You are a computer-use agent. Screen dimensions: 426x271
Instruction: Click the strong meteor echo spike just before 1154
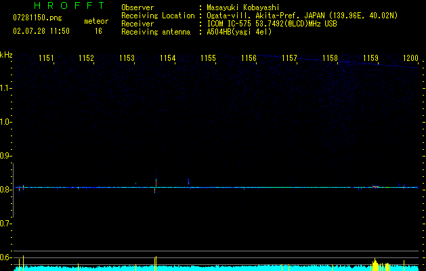pos(156,182)
